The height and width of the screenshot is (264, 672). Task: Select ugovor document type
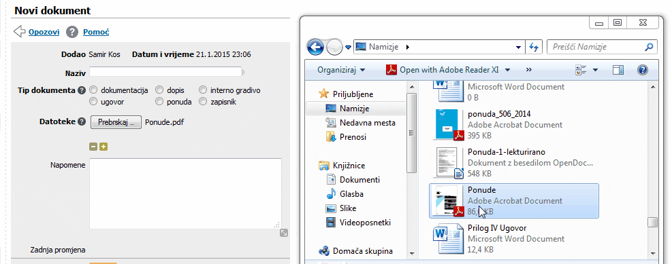tap(93, 102)
